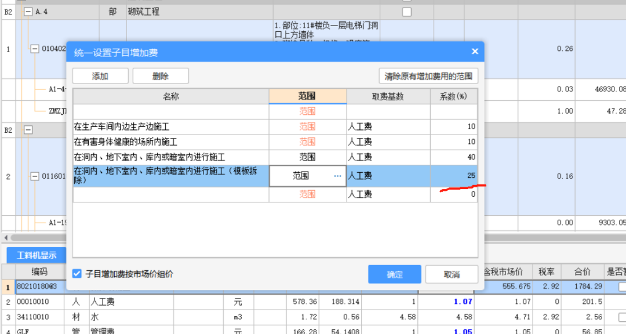Screen dimensions: 626x334
Task: Cancel the dialog with 取消
Action: click(x=452, y=274)
